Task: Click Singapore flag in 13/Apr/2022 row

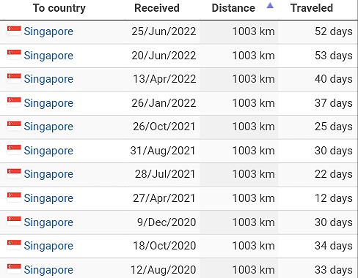Action: [14, 78]
